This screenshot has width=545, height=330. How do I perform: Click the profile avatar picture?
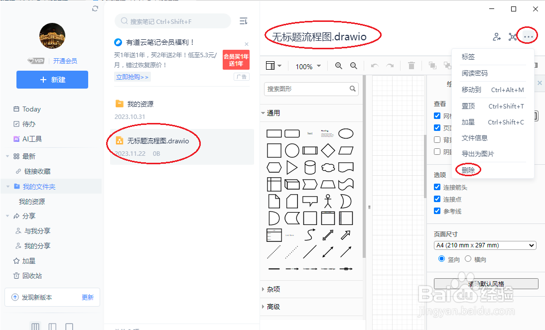pos(52,36)
